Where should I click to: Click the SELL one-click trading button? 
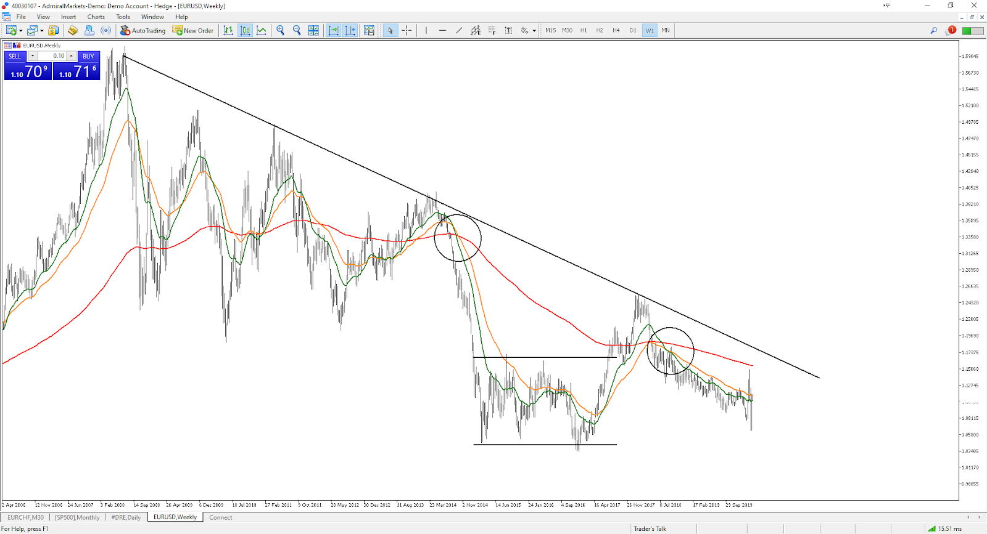coord(15,56)
